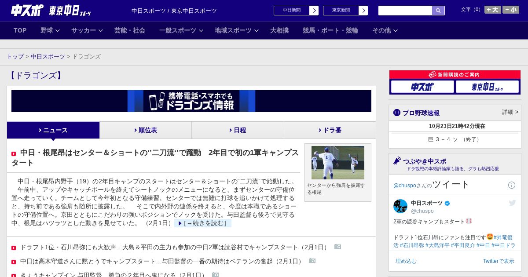Switch to the 日程 tab
The width and height of the screenshot is (528, 277).
click(x=238, y=130)
